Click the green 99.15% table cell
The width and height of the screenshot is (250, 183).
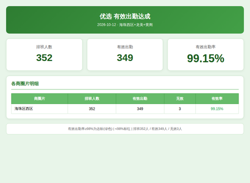217,109
